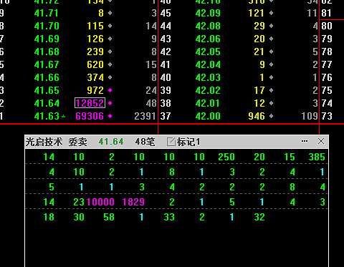This screenshot has height=267, width=344.
Task: Select the 42.00 price level
Action: [x=208, y=116]
